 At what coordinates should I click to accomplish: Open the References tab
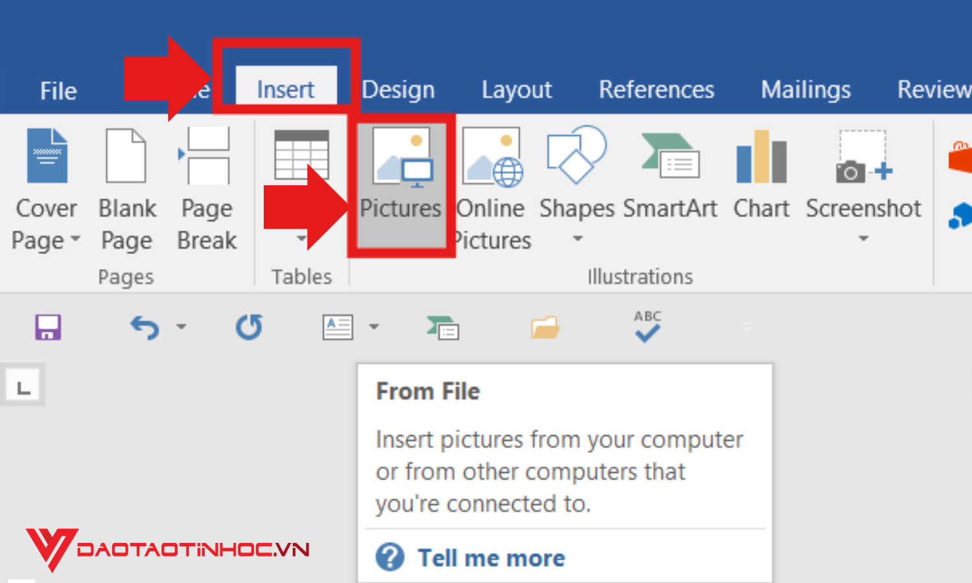656,89
